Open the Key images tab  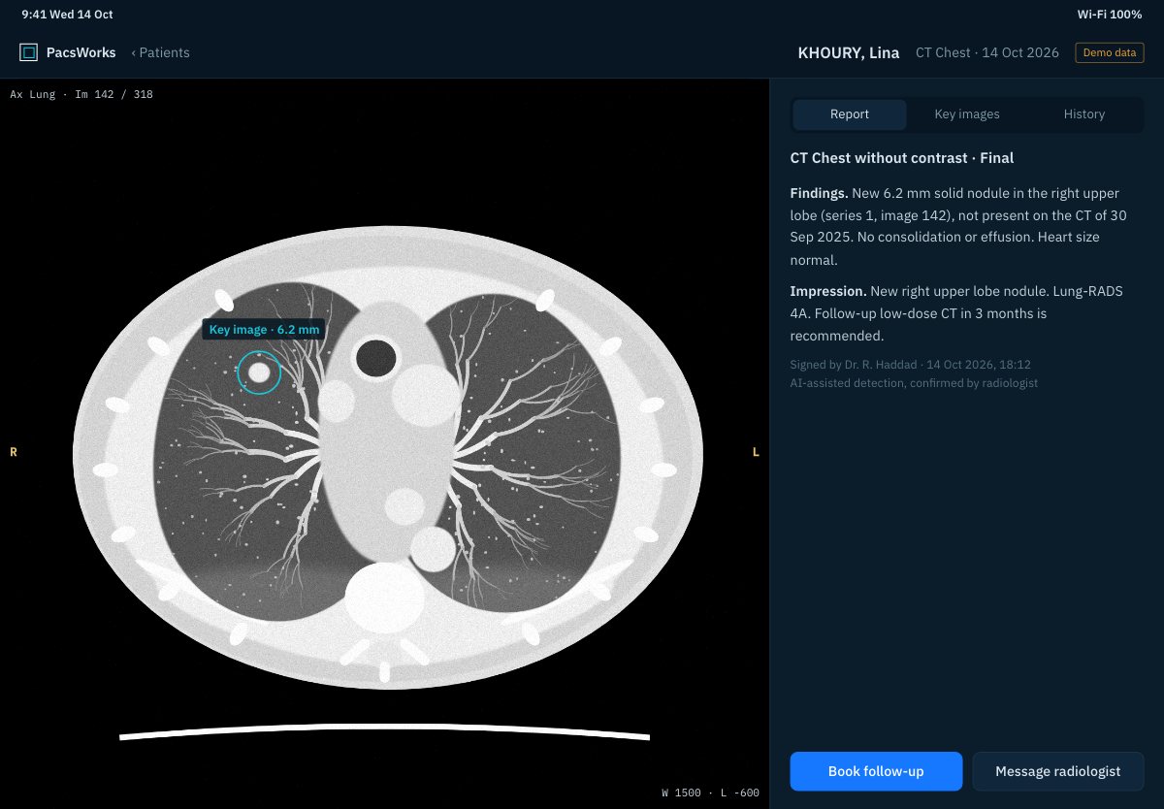pos(967,114)
